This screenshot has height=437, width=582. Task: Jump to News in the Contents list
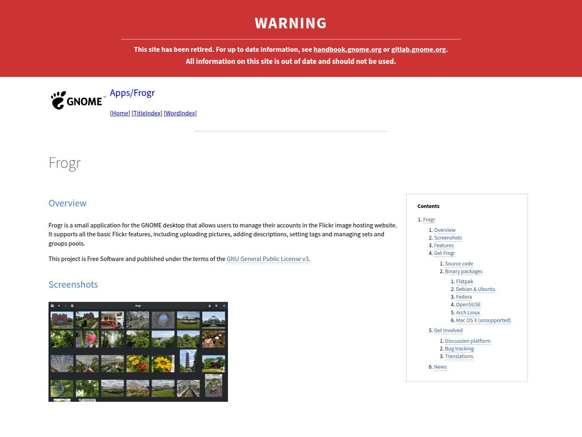tap(440, 367)
